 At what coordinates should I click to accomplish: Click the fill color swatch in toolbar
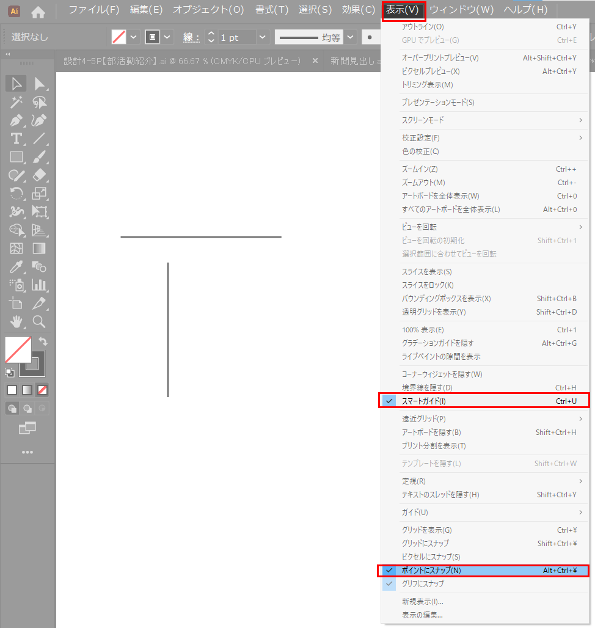(x=18, y=349)
